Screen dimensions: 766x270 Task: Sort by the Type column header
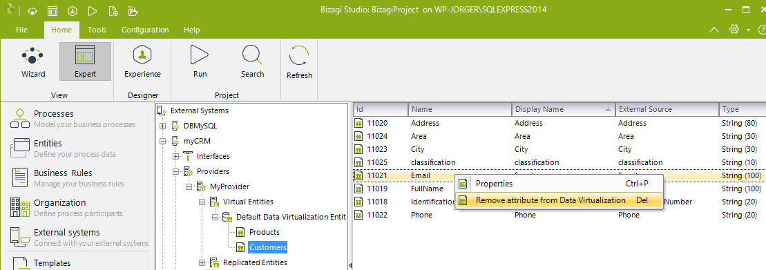[743, 109]
